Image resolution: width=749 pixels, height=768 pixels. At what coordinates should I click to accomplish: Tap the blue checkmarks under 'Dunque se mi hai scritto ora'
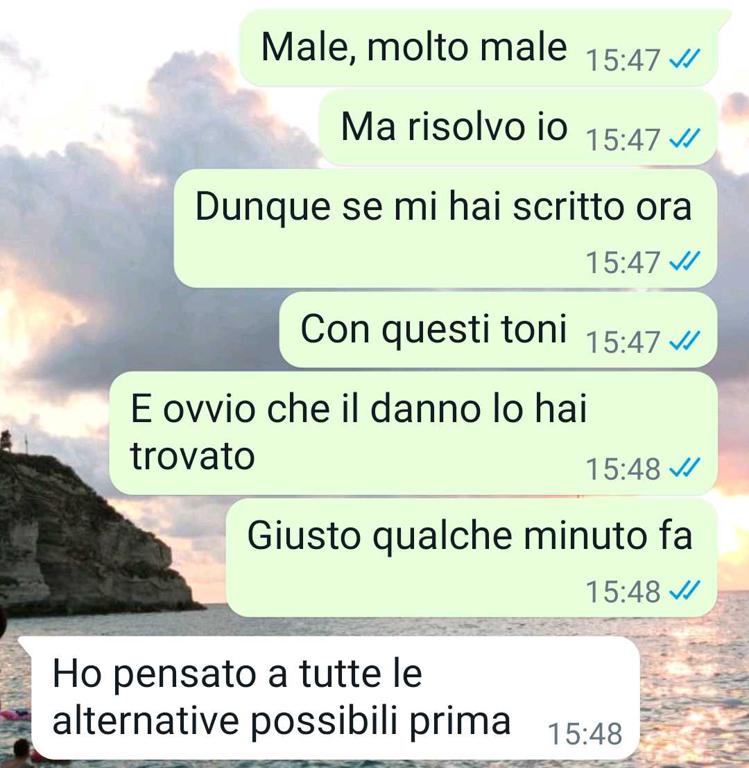[685, 261]
